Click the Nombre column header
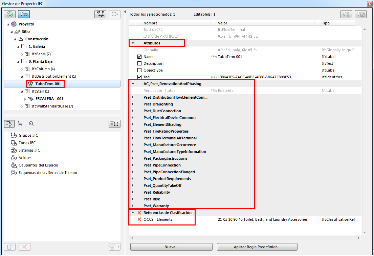 point(176,23)
